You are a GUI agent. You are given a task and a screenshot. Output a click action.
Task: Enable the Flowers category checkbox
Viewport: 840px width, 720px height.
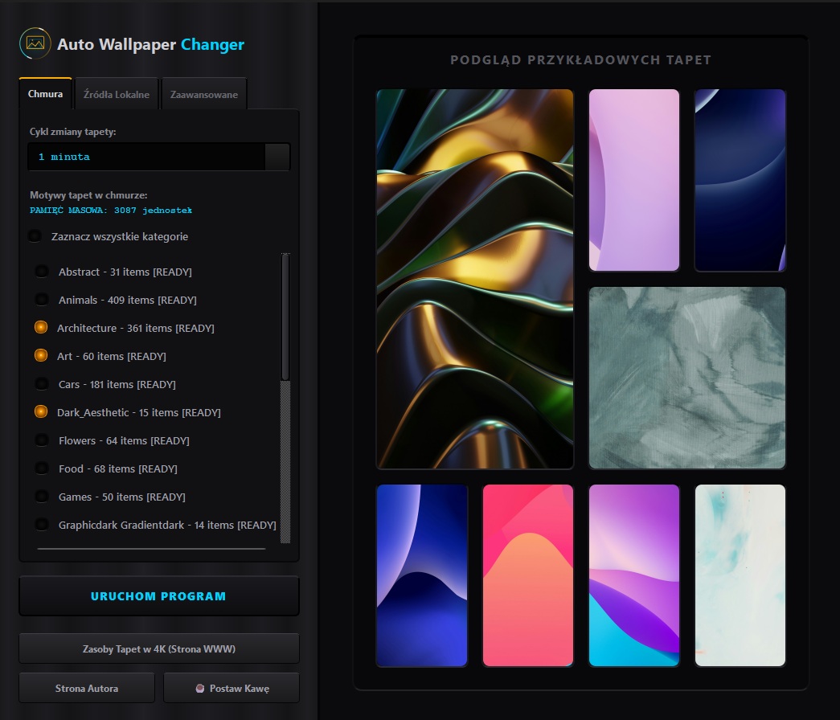42,440
